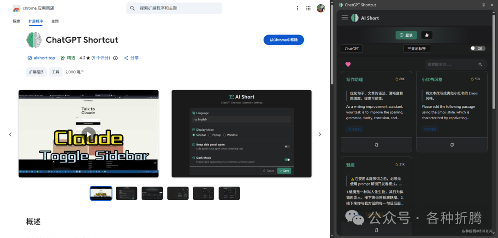Select the sixth screenshot thumbnail
Image resolution: width=498 pixels, height=238 pixels.
pos(229,193)
